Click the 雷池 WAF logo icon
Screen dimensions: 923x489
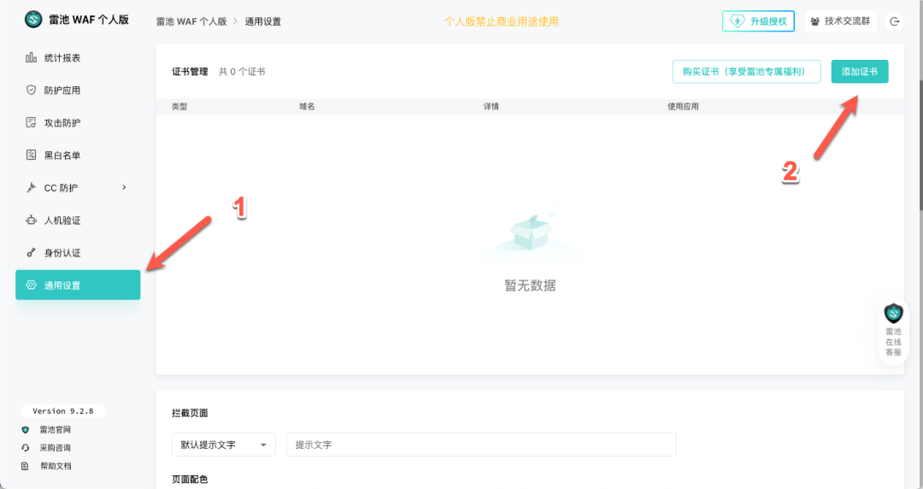coord(33,20)
